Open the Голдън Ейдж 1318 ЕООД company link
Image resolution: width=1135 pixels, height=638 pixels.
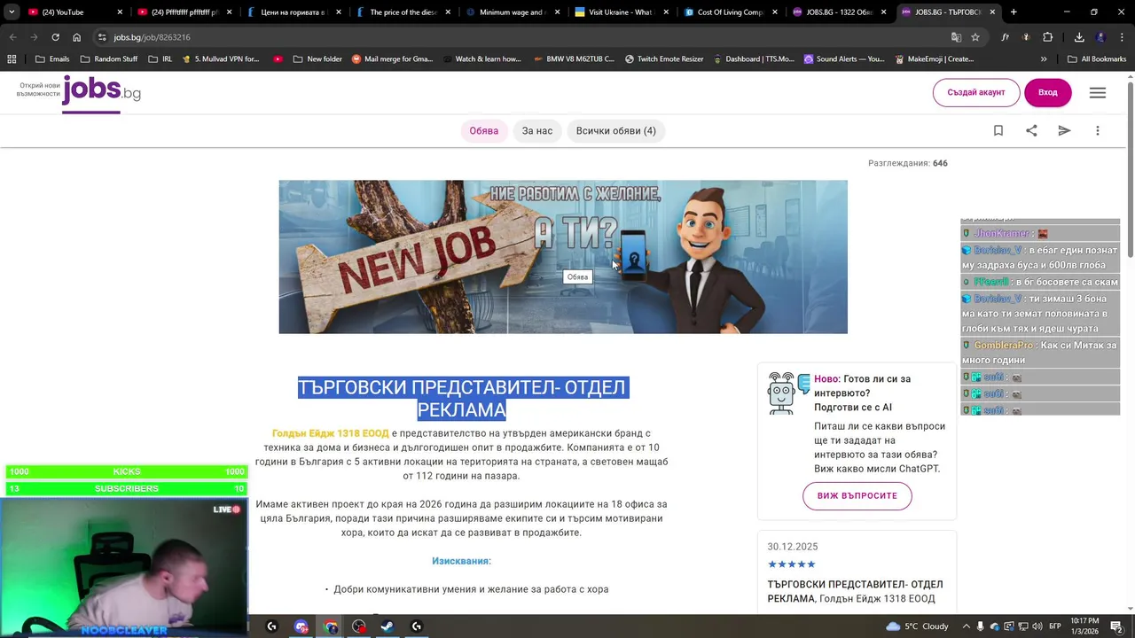330,433
